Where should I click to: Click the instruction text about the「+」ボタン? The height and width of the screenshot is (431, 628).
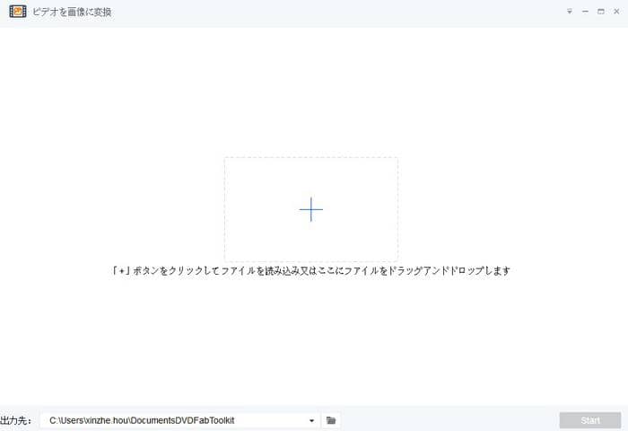pyautogui.click(x=311, y=270)
